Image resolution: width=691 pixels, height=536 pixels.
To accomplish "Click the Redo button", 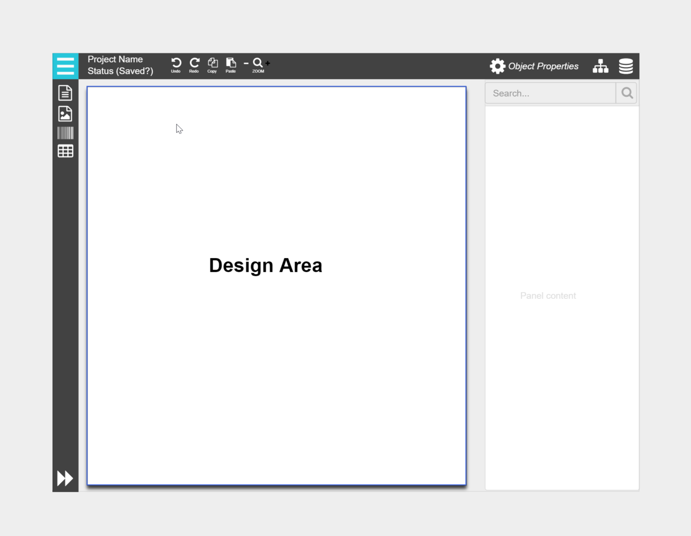I will (194, 63).
